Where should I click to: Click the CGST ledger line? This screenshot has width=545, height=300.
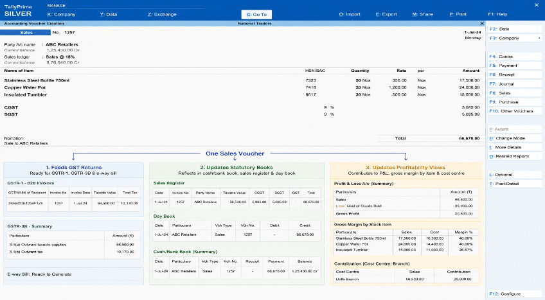click(x=242, y=108)
